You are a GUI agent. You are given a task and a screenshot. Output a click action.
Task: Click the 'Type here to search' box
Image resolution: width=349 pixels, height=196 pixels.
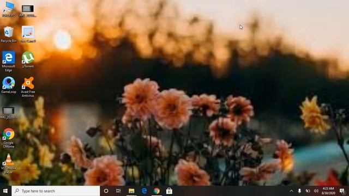click(56, 191)
